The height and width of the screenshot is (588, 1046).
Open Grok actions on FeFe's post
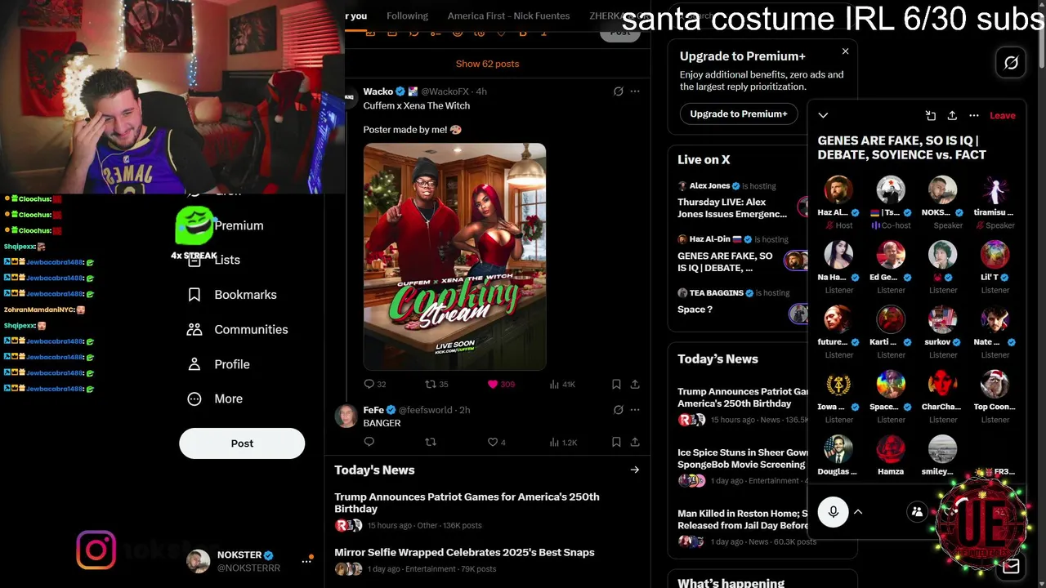click(x=619, y=410)
